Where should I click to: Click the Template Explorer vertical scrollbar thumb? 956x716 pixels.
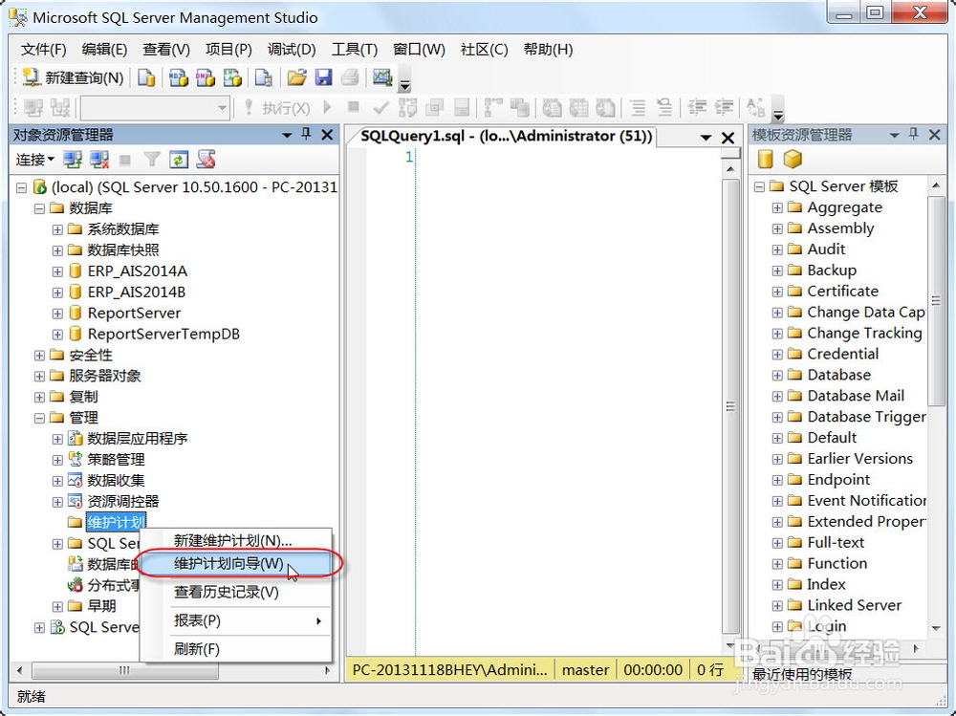pyautogui.click(x=936, y=301)
